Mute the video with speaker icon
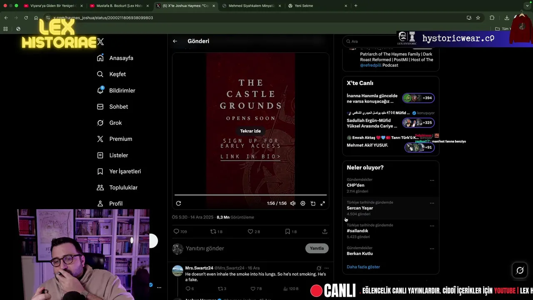The height and width of the screenshot is (300, 533). click(293, 203)
